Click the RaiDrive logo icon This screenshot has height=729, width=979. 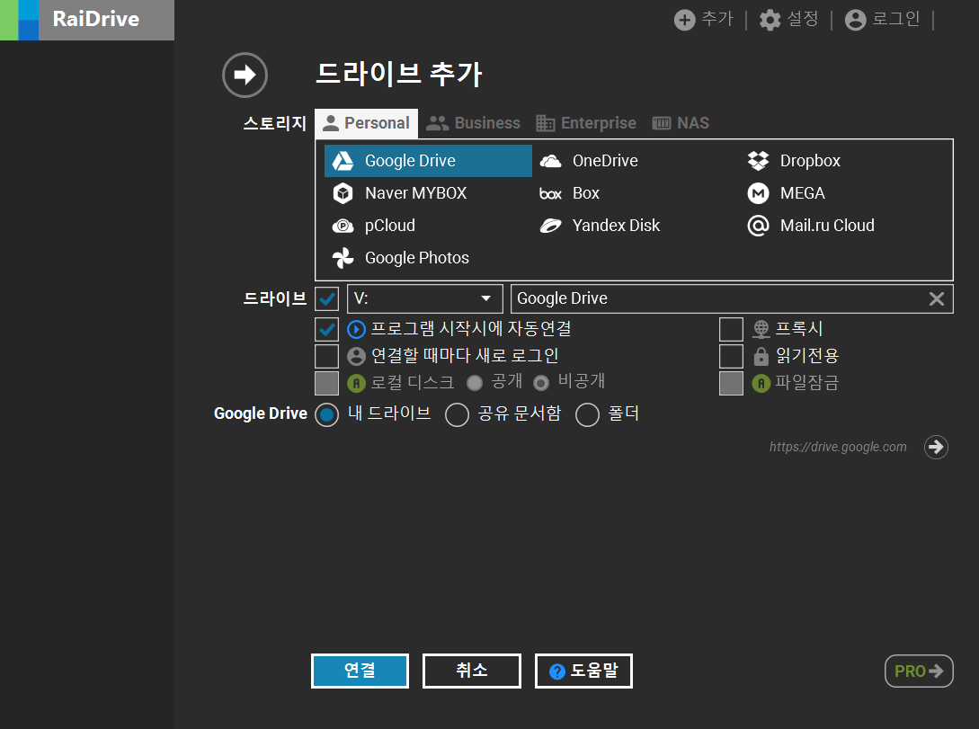pyautogui.click(x=20, y=20)
